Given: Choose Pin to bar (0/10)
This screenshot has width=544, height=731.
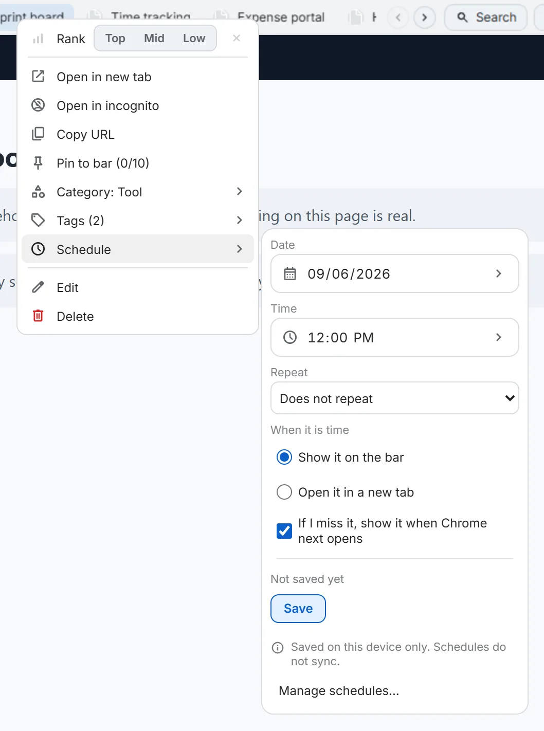Looking at the screenshot, I should 138,163.
